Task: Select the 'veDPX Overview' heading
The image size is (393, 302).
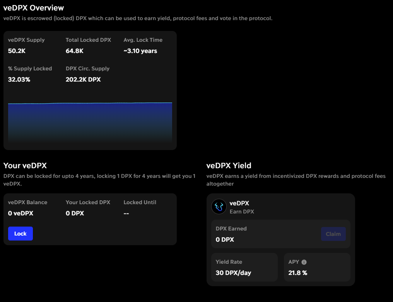Action: pos(34,8)
